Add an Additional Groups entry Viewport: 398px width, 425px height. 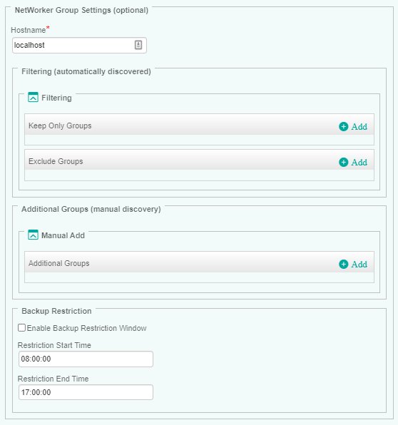pos(353,264)
